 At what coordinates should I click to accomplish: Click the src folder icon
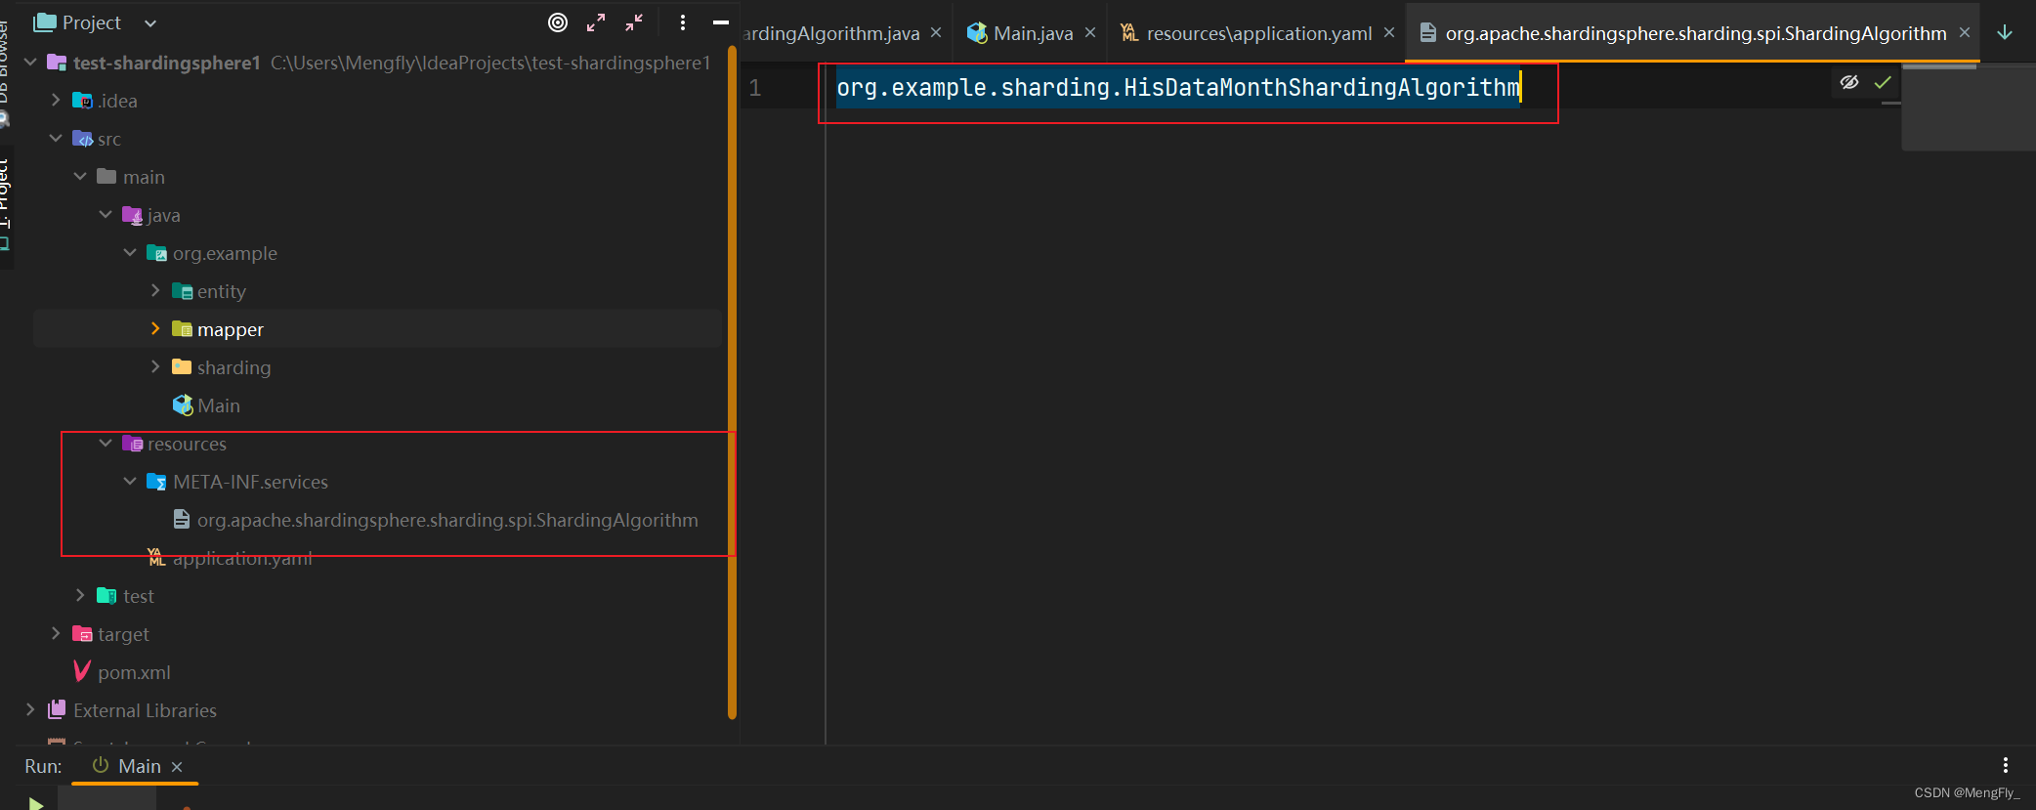(83, 139)
